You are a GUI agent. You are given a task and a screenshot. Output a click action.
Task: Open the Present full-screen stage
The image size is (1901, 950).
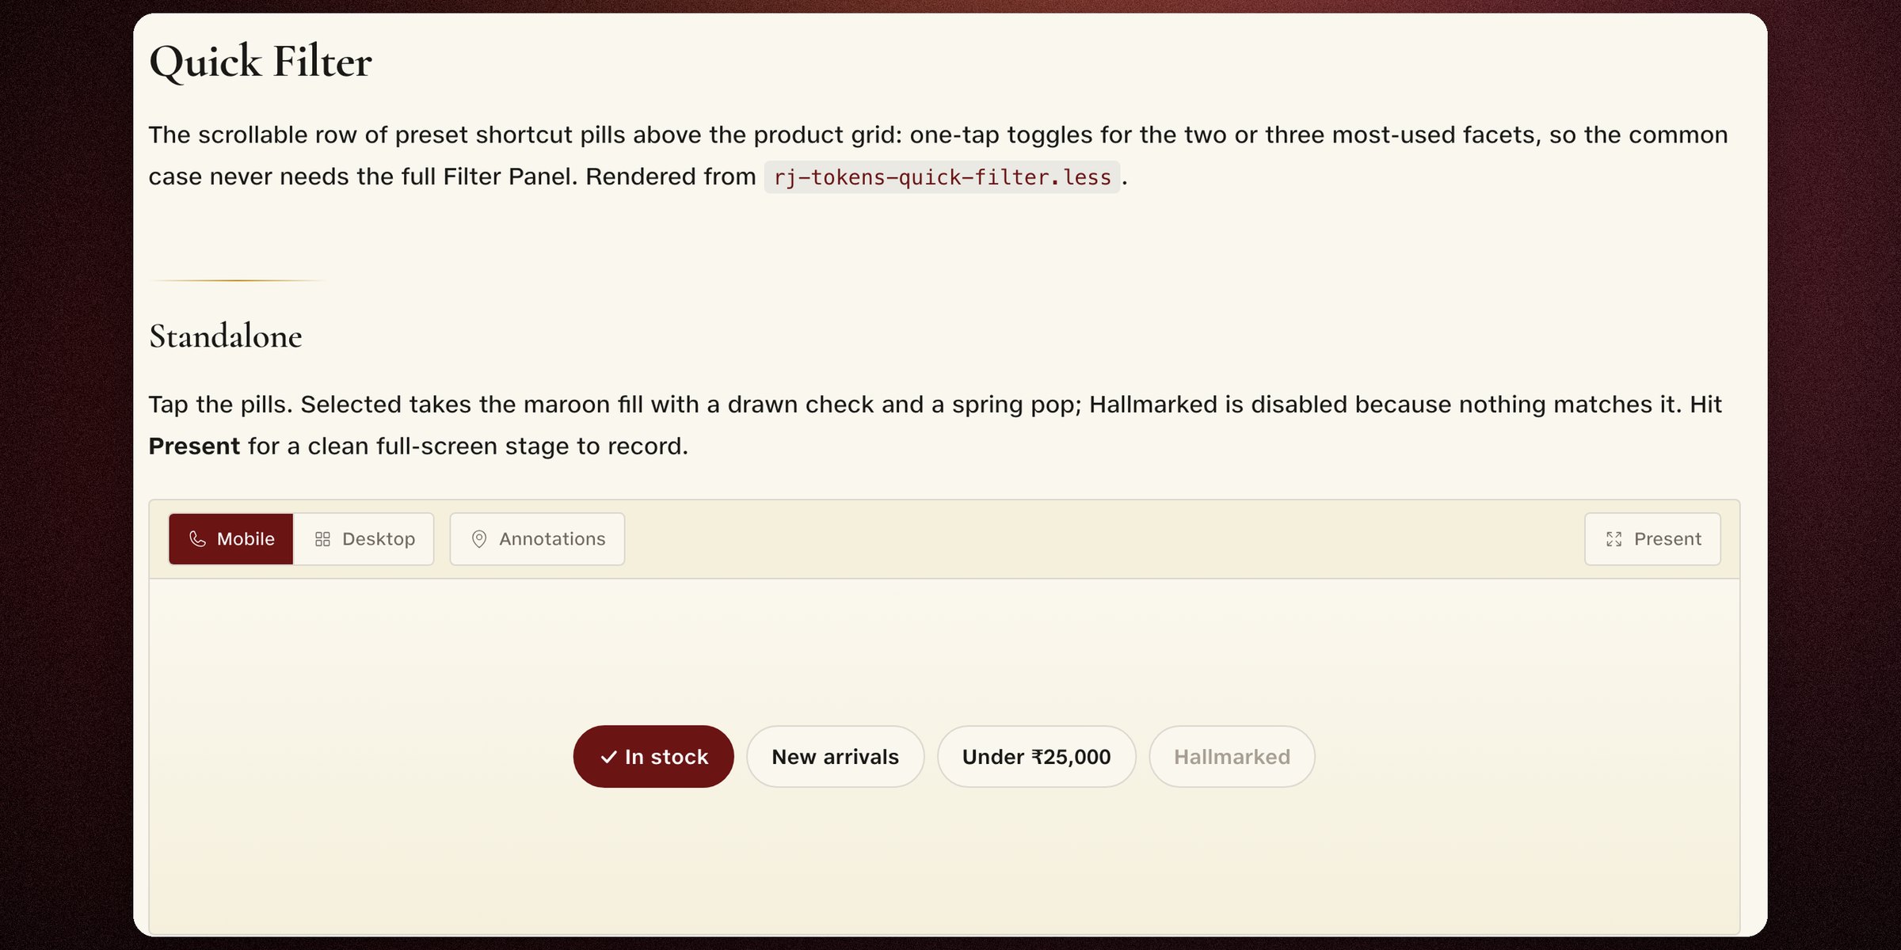click(1652, 539)
